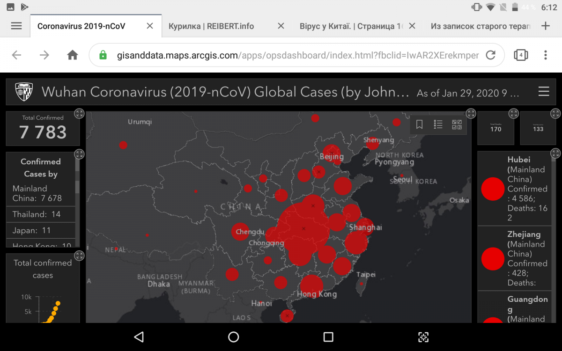The height and width of the screenshot is (351, 562).
Task: Expand the Hubei province list panel
Action: pyautogui.click(x=555, y=153)
